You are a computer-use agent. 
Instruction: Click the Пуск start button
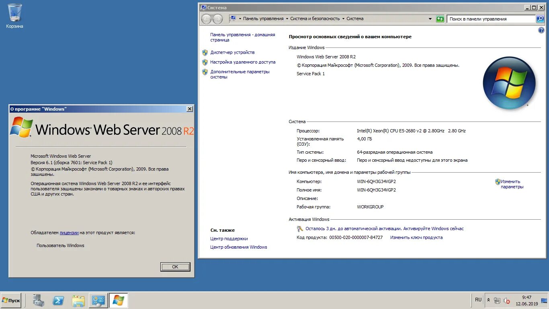pos(11,301)
